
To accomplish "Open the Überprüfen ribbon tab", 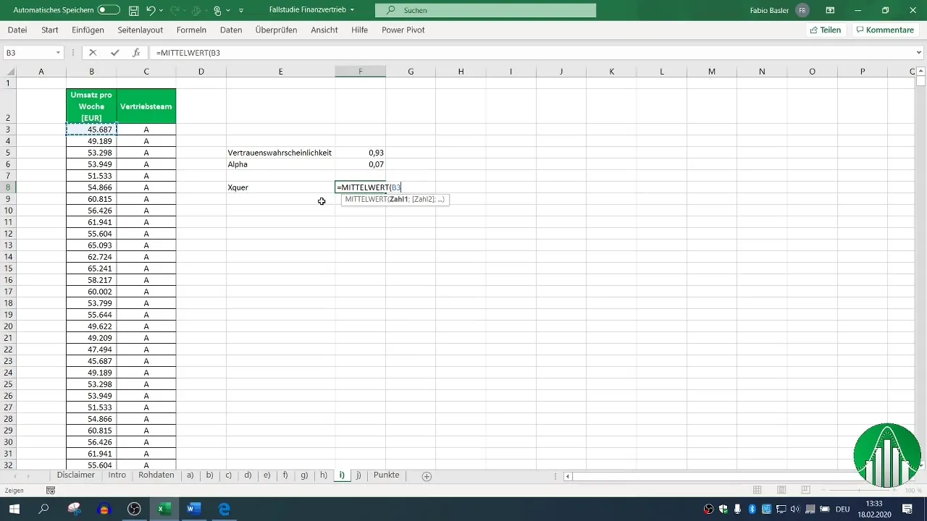I will (277, 30).
